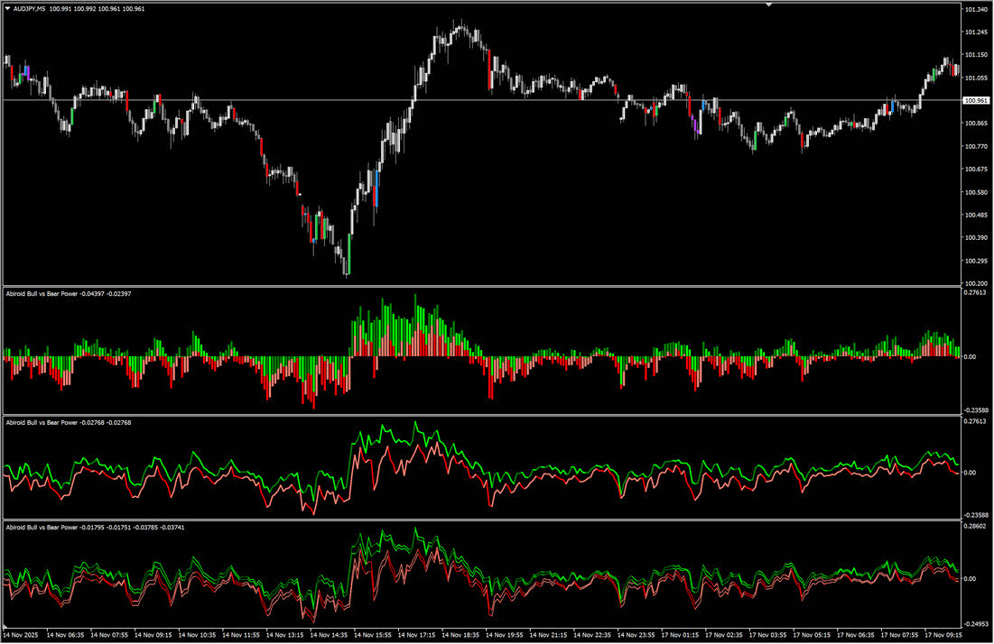Click -0.24953 value on bottom indicator scale
Screen dimensions: 994x644
click(975, 621)
